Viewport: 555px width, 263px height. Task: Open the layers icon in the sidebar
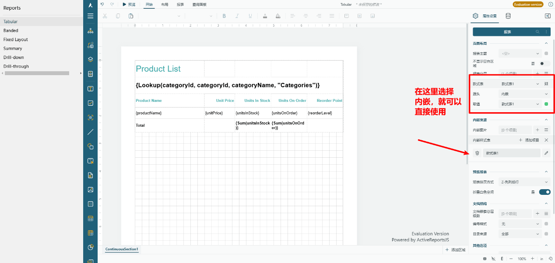click(x=90, y=59)
